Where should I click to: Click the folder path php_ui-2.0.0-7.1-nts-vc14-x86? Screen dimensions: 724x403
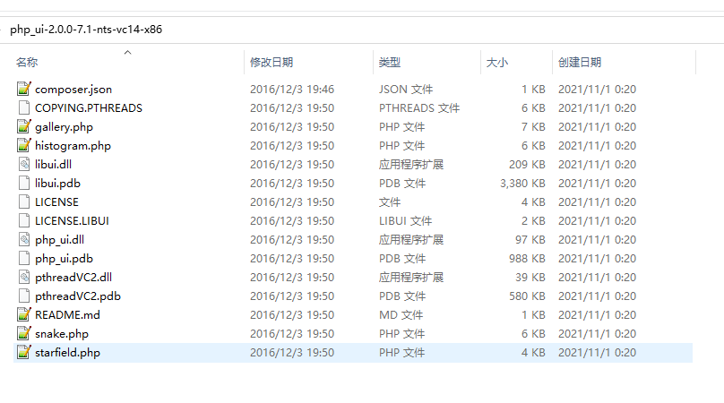(x=86, y=29)
